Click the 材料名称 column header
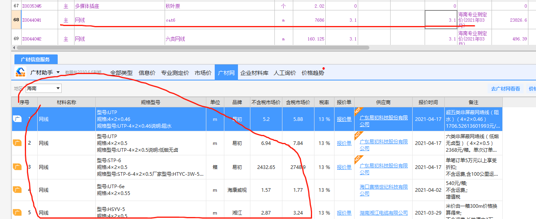The image size is (536, 219). [x=66, y=102]
